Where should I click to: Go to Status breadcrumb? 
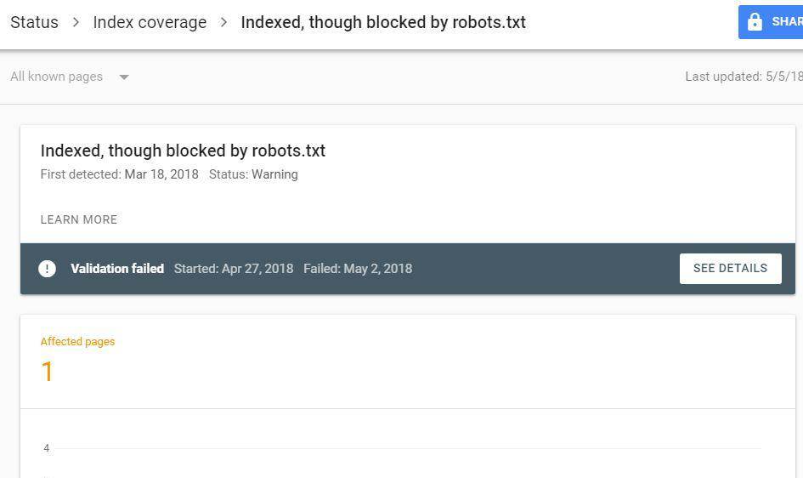click(34, 23)
